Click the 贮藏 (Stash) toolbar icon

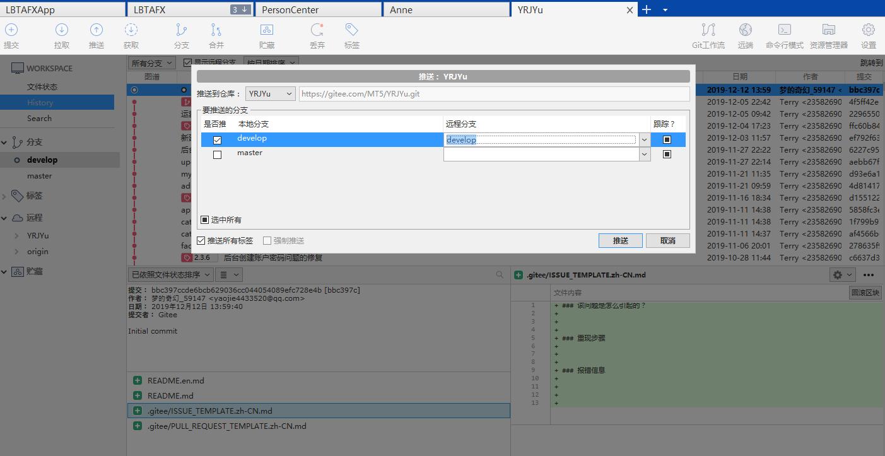tap(267, 30)
